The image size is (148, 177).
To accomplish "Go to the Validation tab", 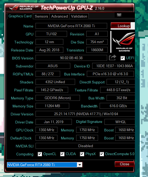I will (79, 16).
